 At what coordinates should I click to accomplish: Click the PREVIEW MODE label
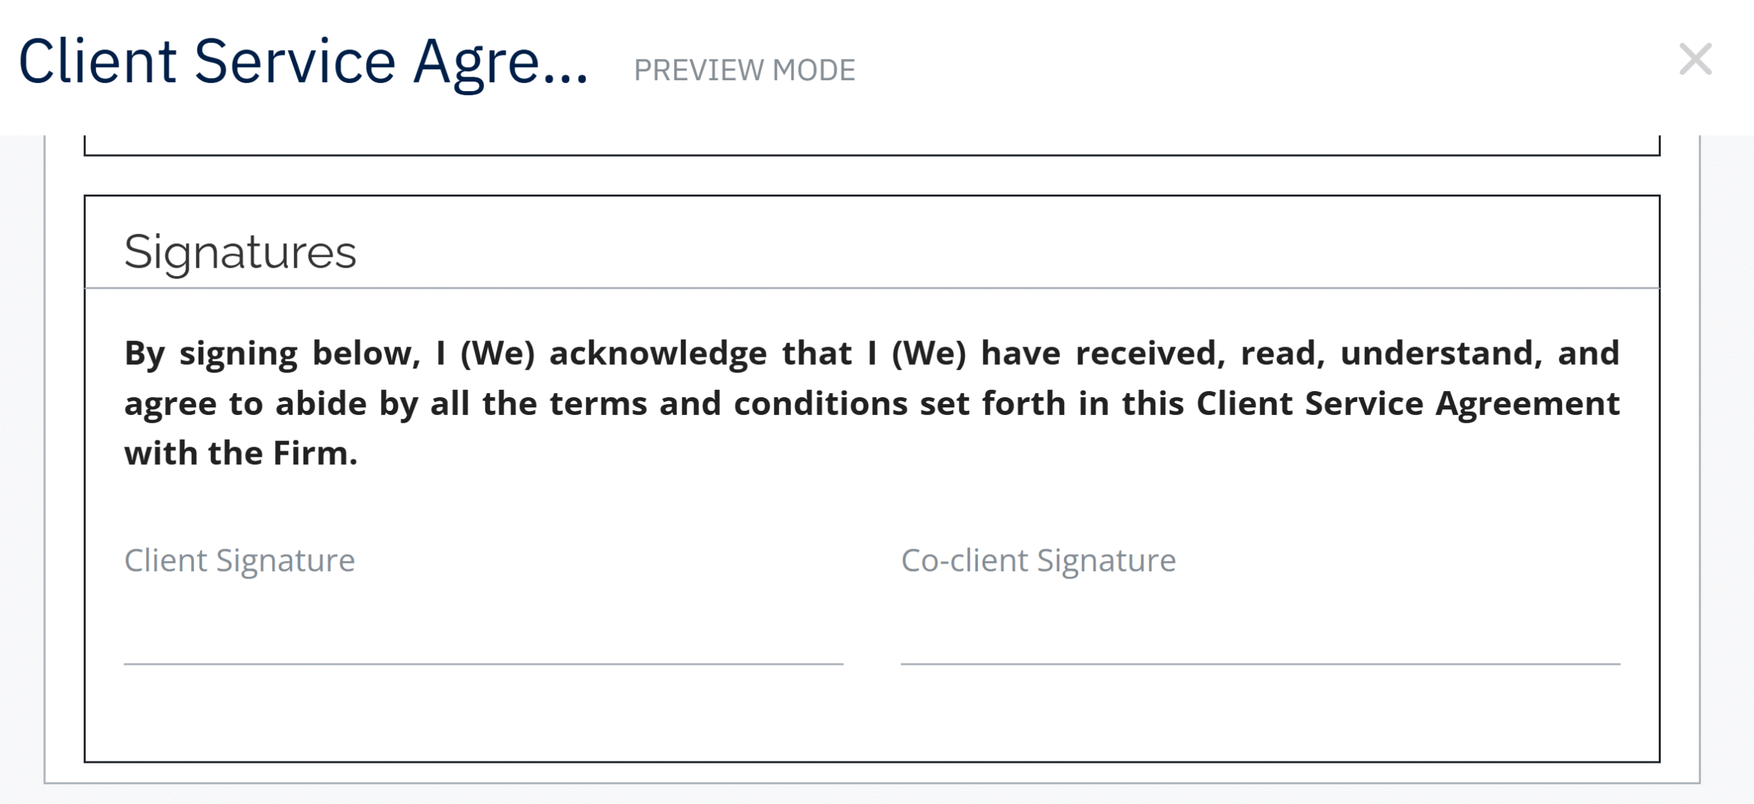tap(744, 70)
